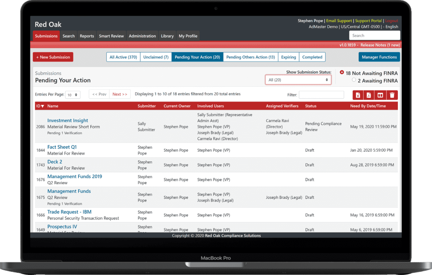Export the table to Excel
This screenshot has height=275, width=432.
coord(358,95)
